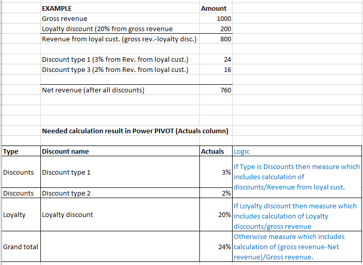The height and width of the screenshot is (265, 363).
Task: Click the 20% actuals cell
Action: (x=216, y=214)
